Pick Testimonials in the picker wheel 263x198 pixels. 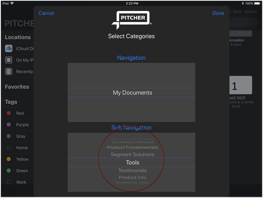[132, 171]
